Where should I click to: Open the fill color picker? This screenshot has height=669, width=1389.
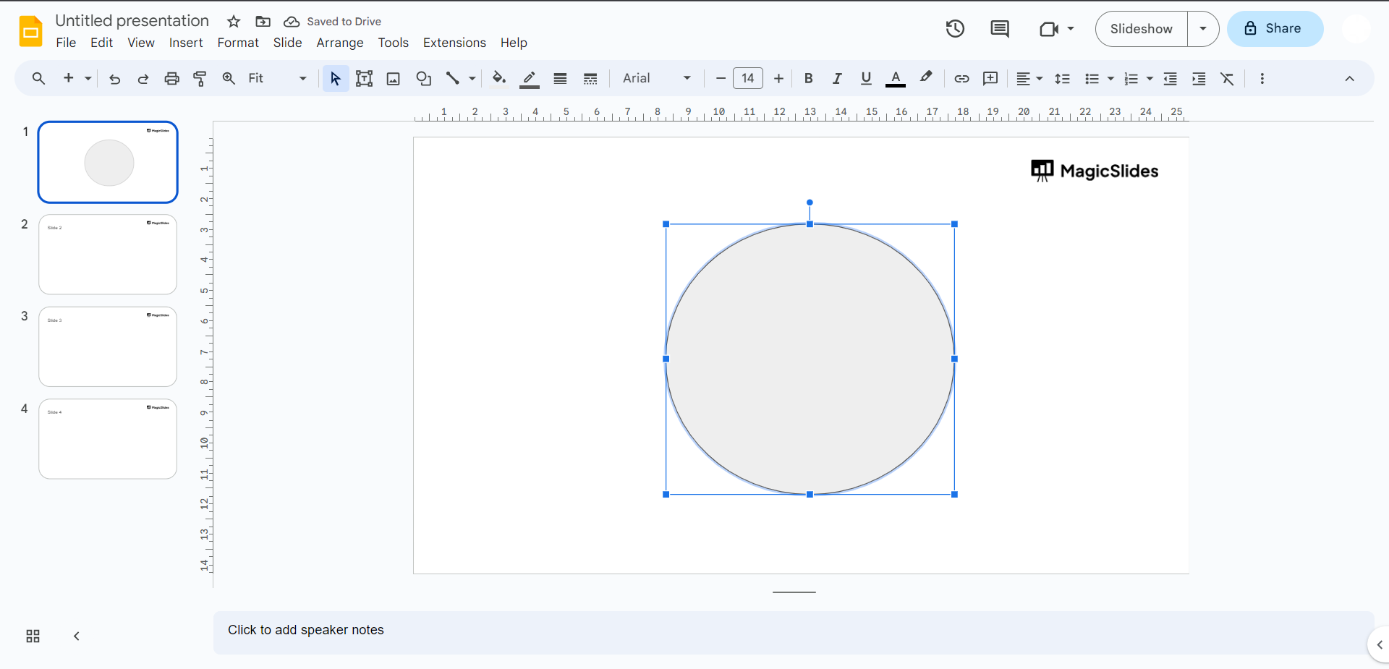tap(498, 79)
